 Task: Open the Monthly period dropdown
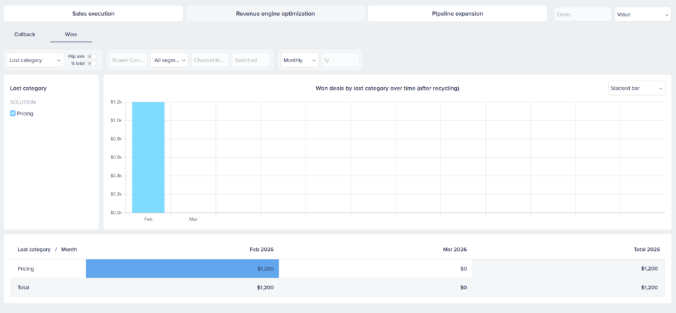pyautogui.click(x=299, y=60)
